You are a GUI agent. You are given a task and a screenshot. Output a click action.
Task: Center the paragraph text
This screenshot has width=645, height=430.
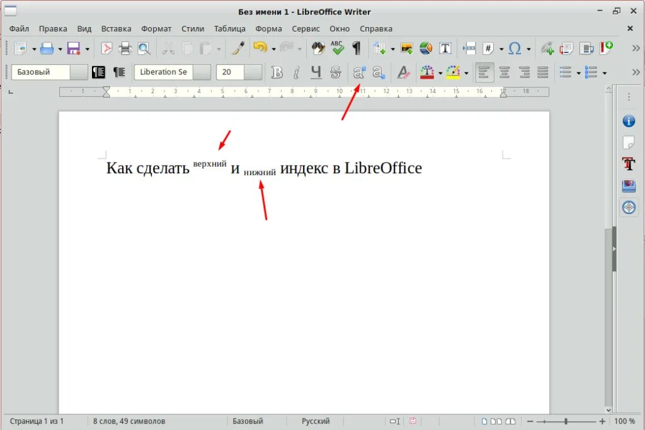(x=505, y=72)
